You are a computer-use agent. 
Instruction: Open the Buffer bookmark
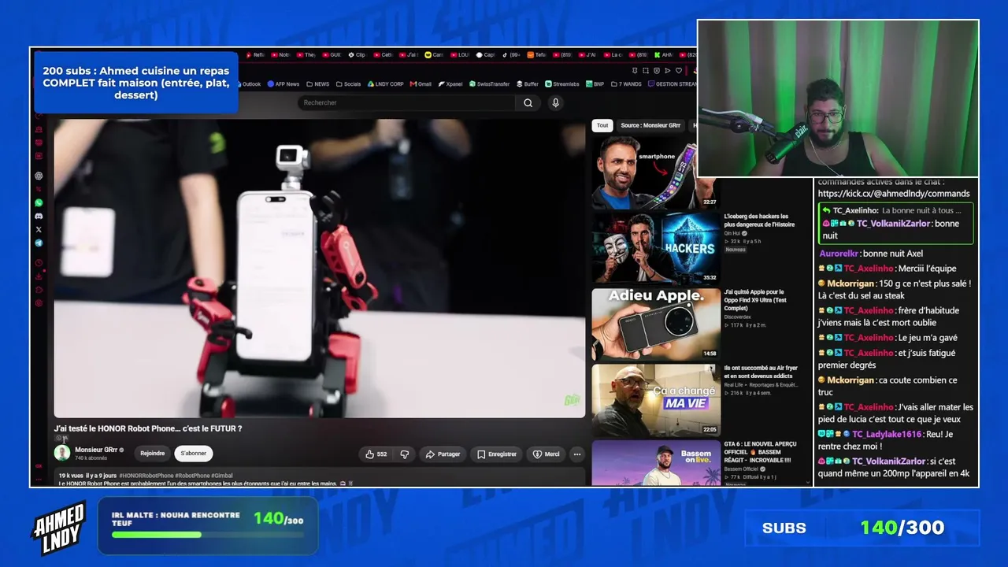point(528,83)
